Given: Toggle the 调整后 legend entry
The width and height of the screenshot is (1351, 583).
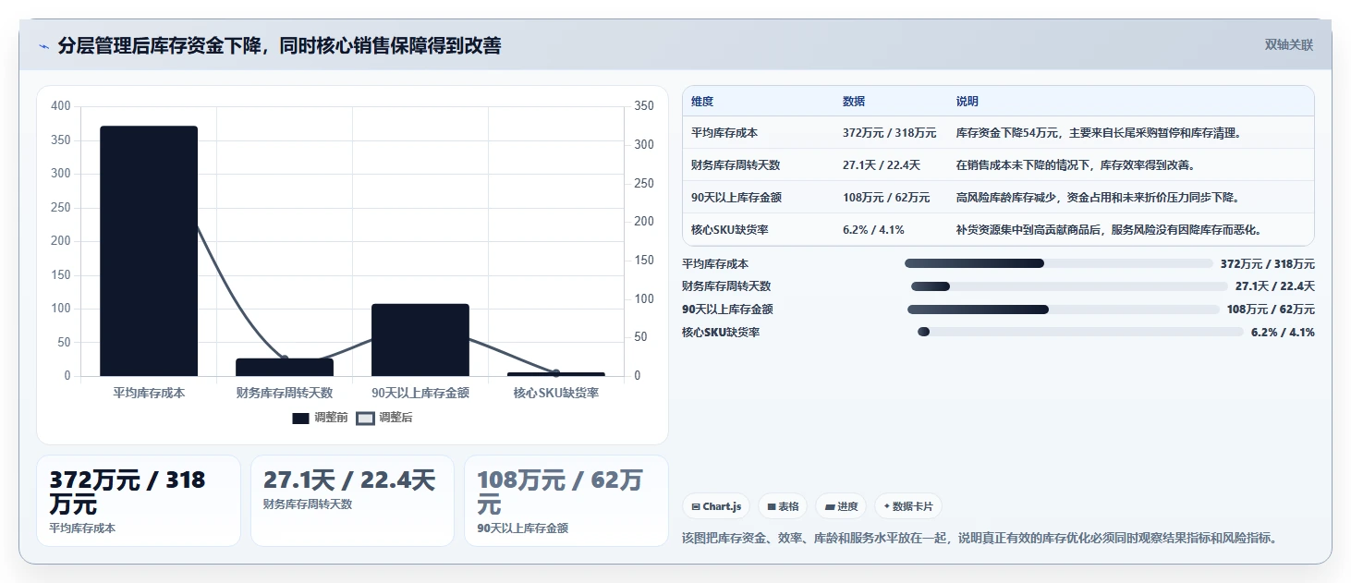Looking at the screenshot, I should point(384,418).
